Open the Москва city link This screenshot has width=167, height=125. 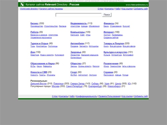(55, 86)
